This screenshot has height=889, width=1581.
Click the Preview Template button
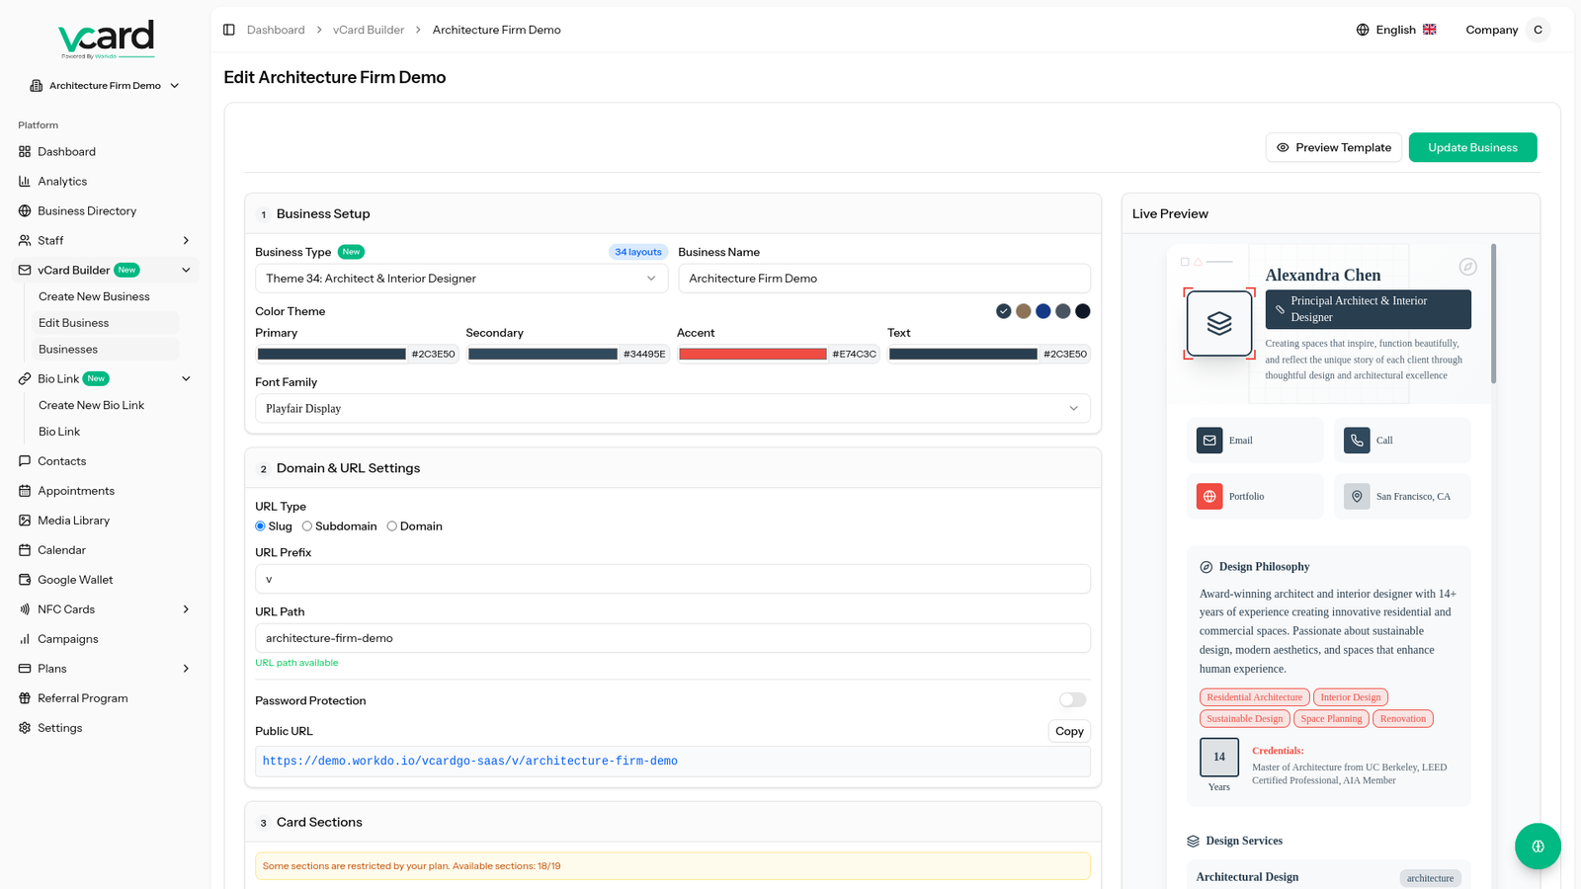(1333, 147)
